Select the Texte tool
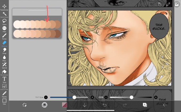Screen dimensions: 181x112 (4, 80)
